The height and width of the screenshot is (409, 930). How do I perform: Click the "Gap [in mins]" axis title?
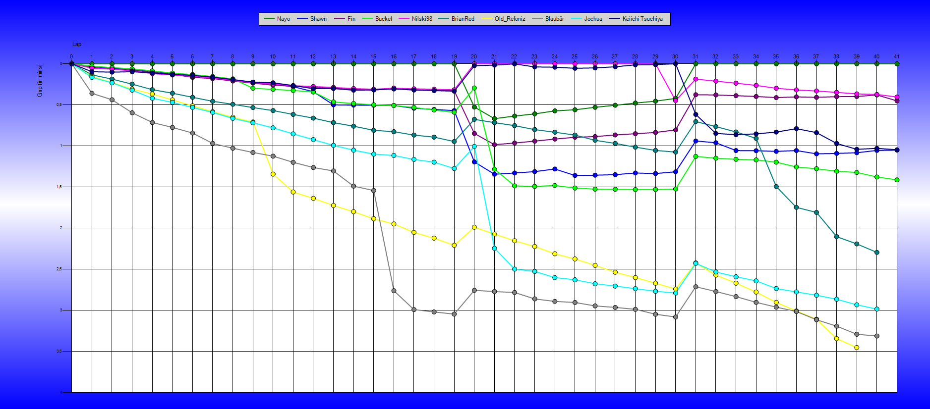click(40, 80)
